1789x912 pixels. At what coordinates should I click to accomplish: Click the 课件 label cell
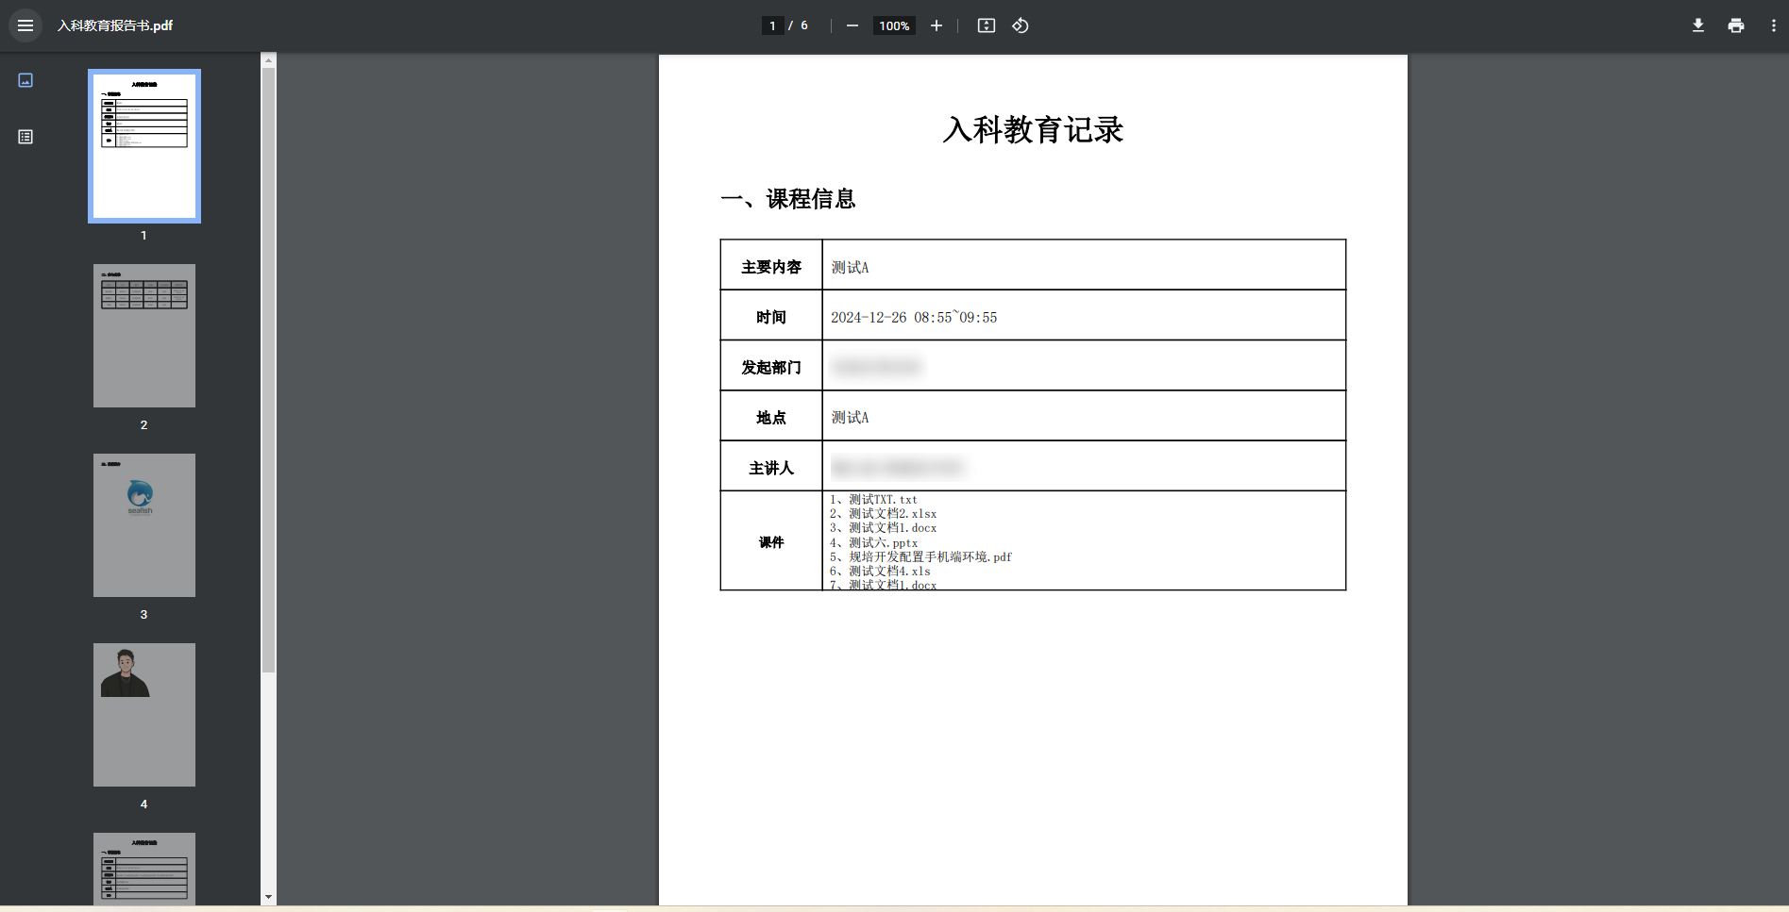[x=771, y=542]
